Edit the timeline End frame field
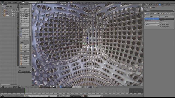175x98 pixels. [x=44, y=96]
